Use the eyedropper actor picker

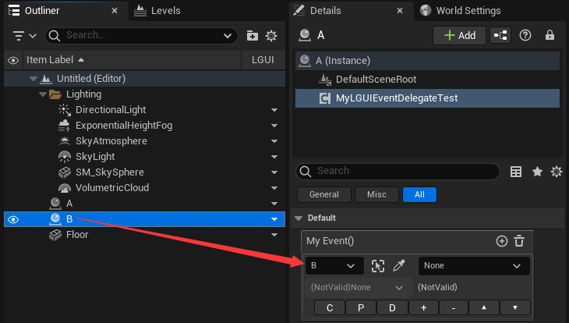pyautogui.click(x=399, y=266)
